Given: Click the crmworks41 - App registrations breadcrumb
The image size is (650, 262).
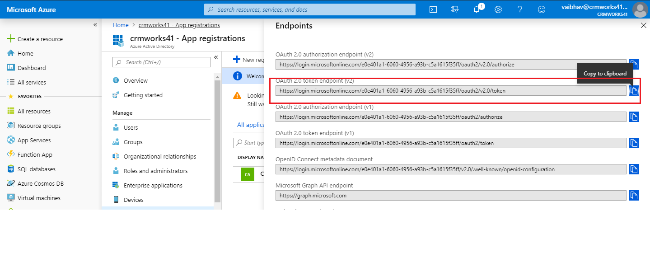Looking at the screenshot, I should (179, 25).
